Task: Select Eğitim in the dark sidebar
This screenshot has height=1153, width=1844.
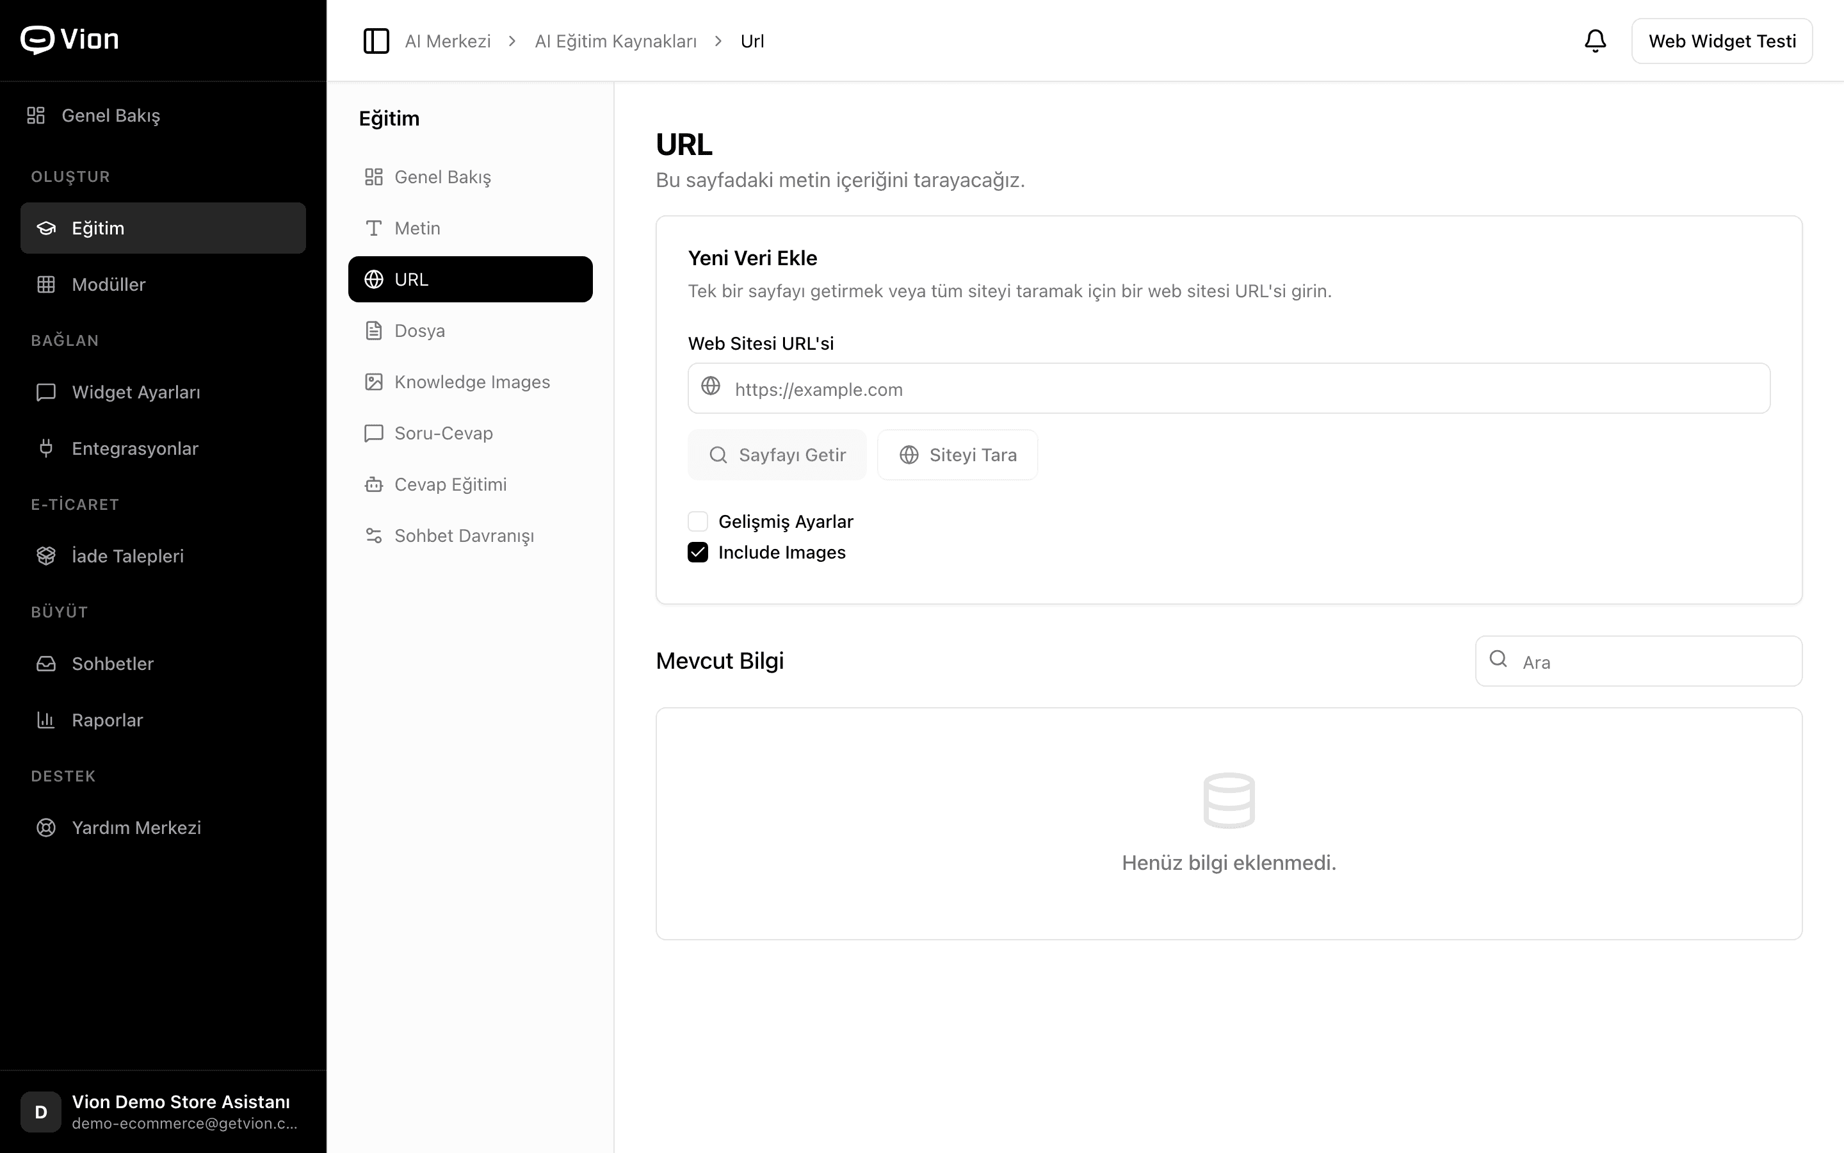Action: (x=163, y=228)
